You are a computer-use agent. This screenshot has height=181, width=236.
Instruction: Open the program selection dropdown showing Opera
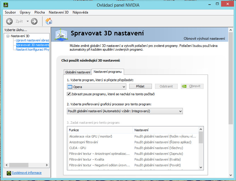96,87
